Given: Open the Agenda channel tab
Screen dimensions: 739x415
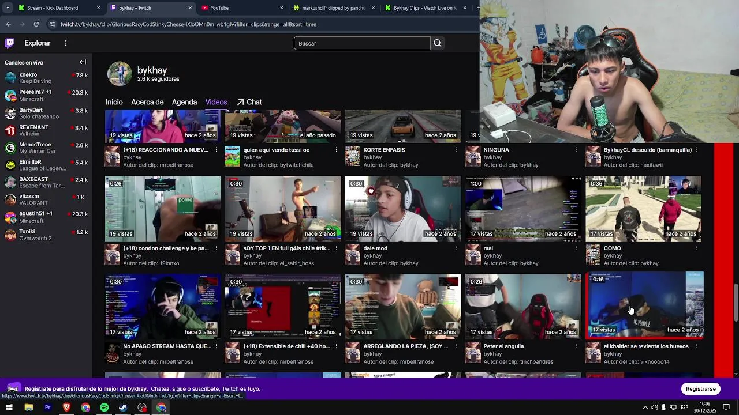Looking at the screenshot, I should [x=184, y=102].
